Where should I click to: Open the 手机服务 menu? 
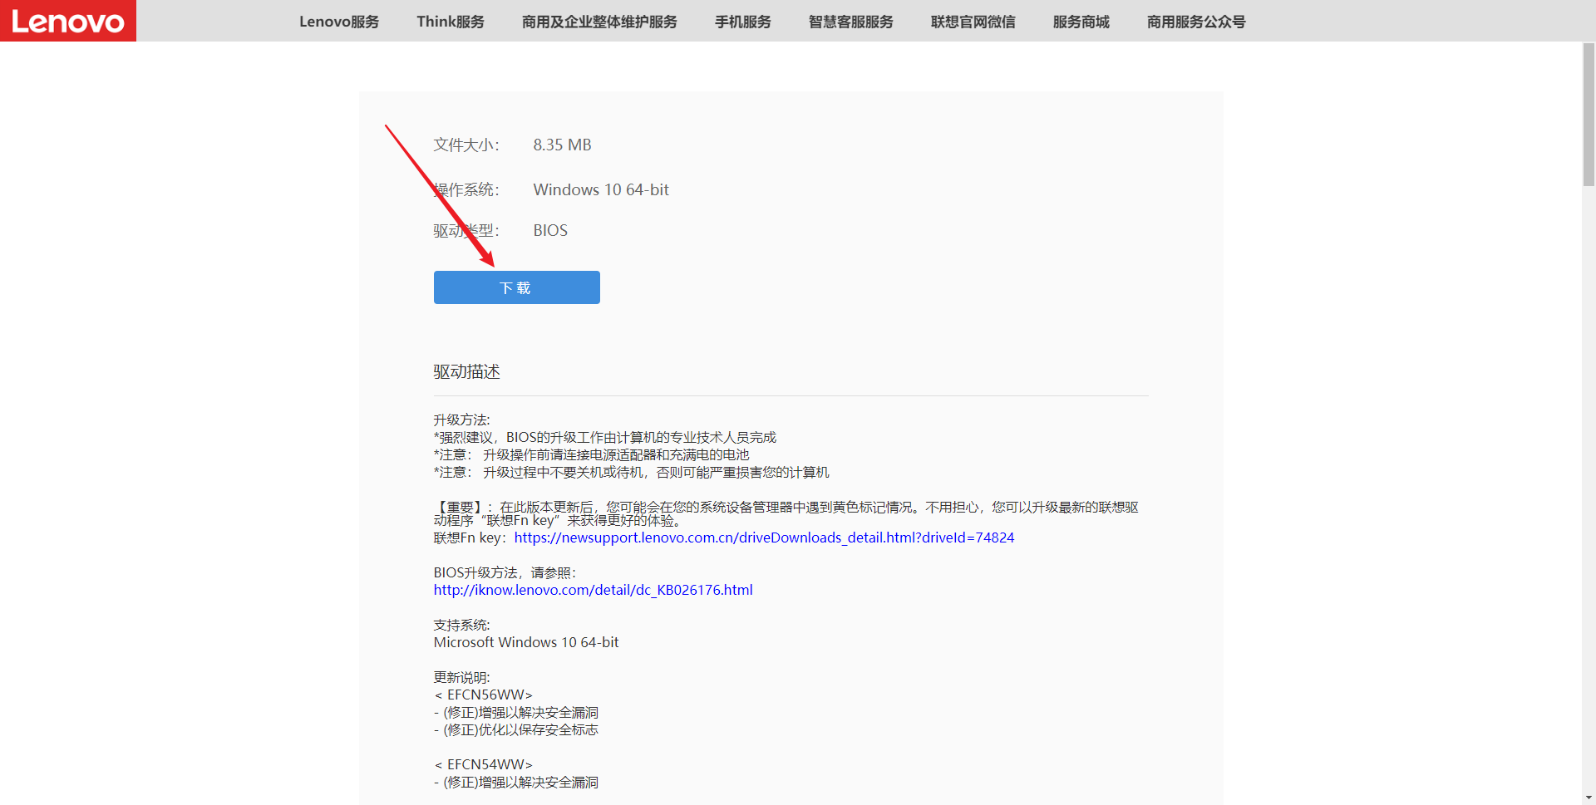pyautogui.click(x=743, y=22)
